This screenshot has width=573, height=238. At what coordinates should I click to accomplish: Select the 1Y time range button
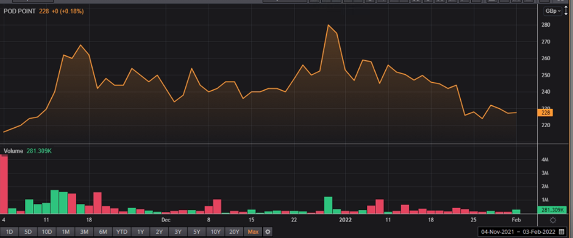click(140, 232)
